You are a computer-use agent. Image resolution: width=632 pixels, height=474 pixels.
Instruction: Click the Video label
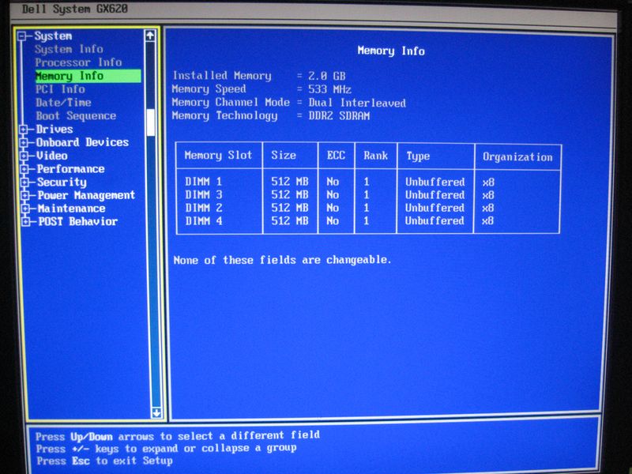[x=52, y=156]
